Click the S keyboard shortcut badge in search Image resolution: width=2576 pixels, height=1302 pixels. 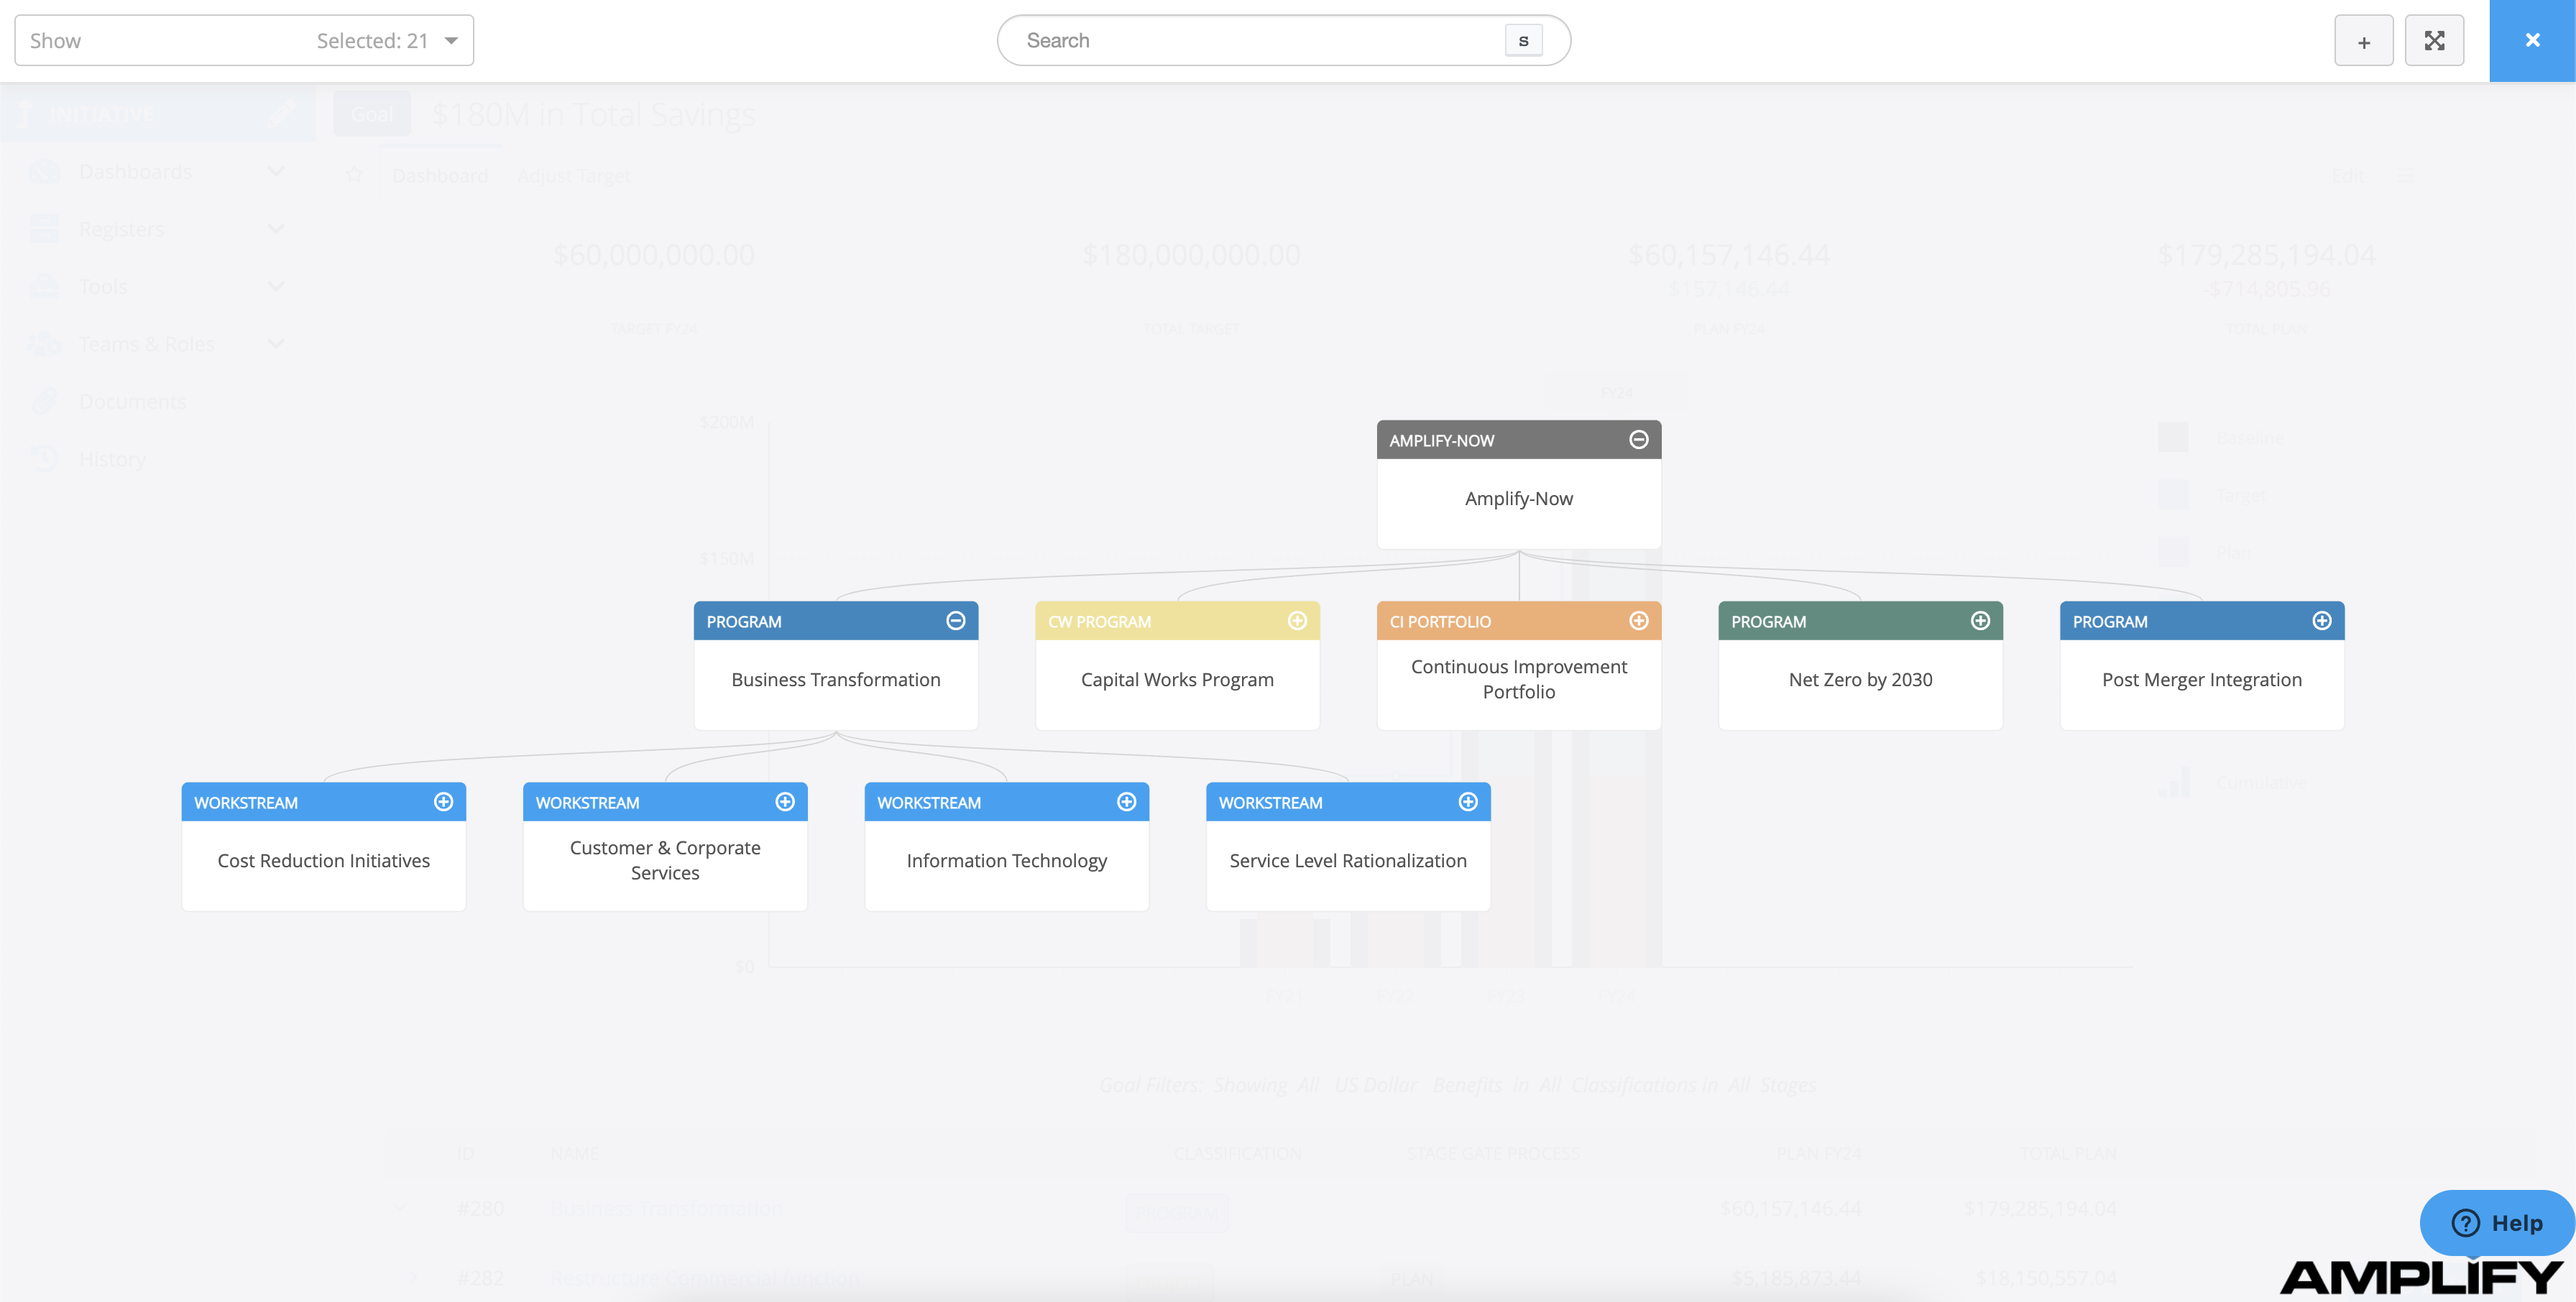pyautogui.click(x=1523, y=41)
